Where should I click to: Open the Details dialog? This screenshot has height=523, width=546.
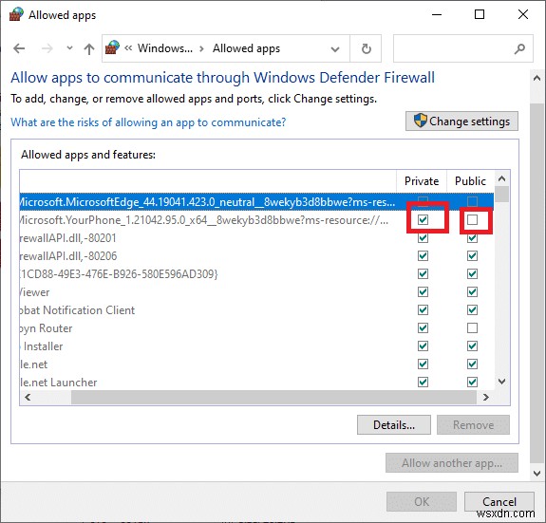point(394,425)
